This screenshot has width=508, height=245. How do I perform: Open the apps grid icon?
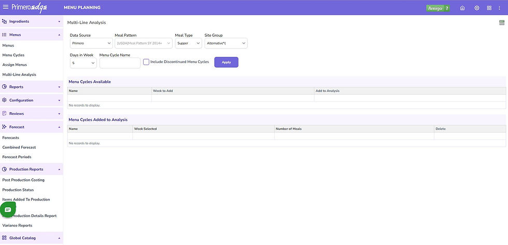pos(489,8)
